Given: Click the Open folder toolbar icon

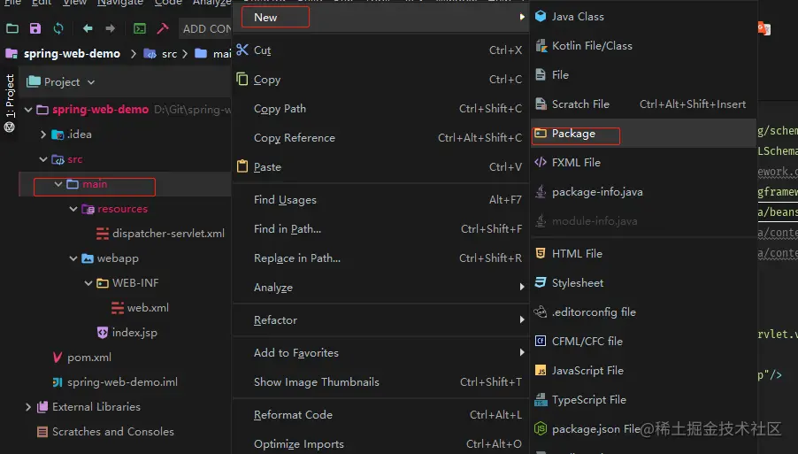Looking at the screenshot, I should pos(12,28).
